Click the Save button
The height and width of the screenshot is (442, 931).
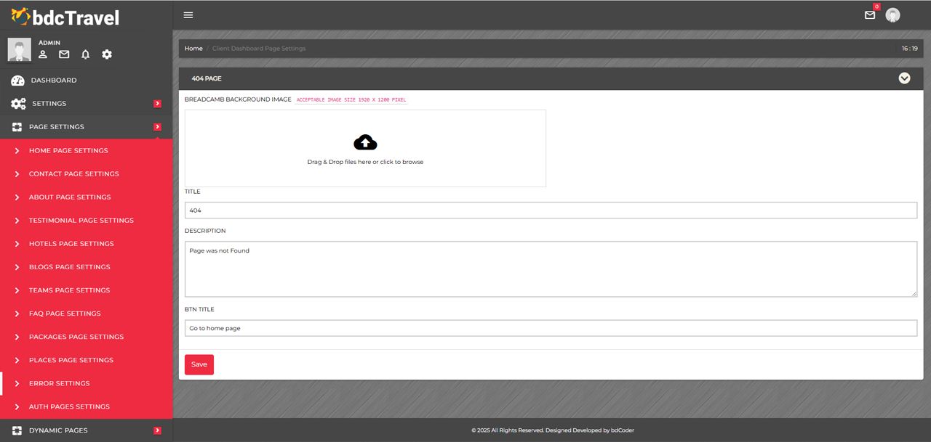(x=199, y=364)
